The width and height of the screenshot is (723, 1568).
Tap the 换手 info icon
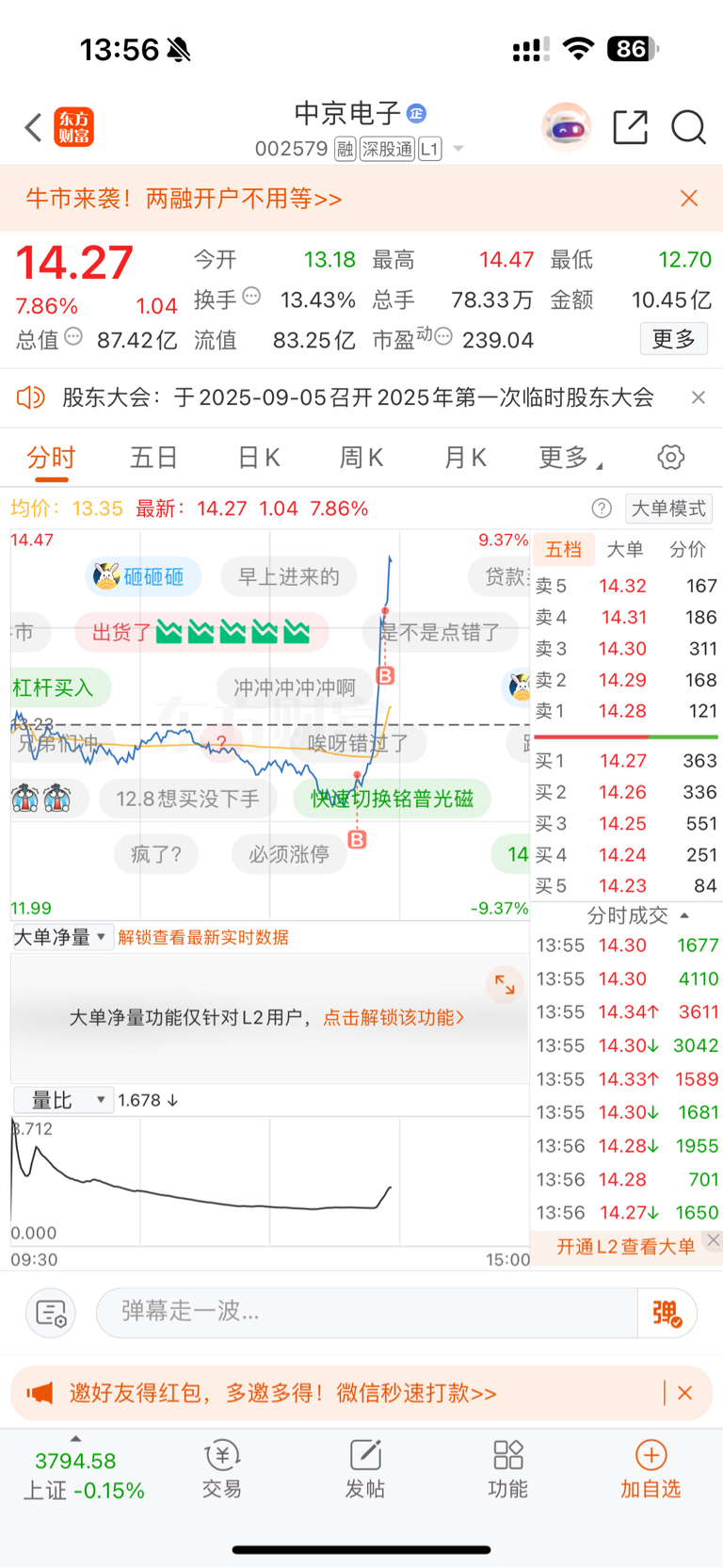251,297
